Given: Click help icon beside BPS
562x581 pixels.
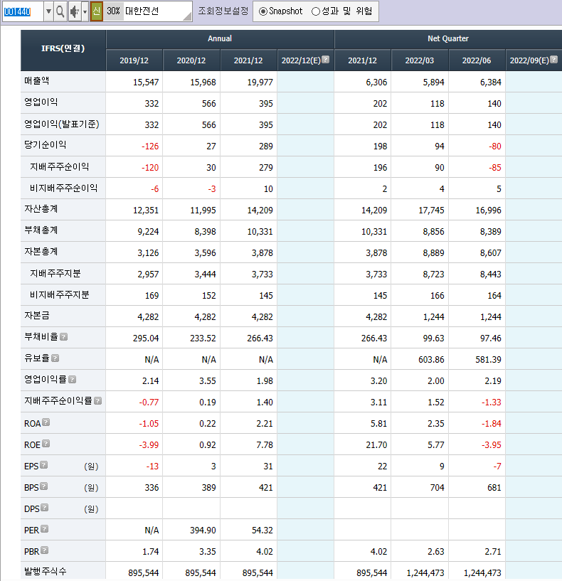Looking at the screenshot, I should (x=43, y=486).
